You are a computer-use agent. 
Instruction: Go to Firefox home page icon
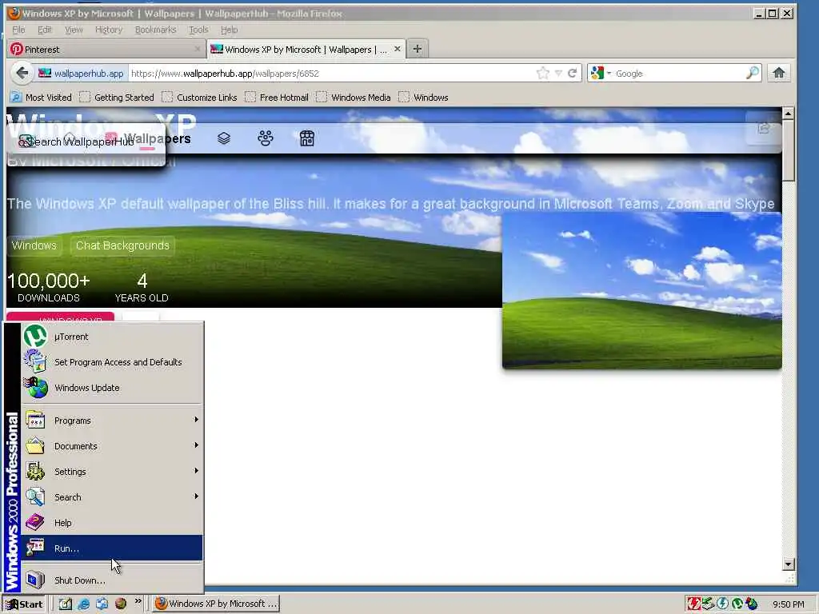pyautogui.click(x=779, y=73)
